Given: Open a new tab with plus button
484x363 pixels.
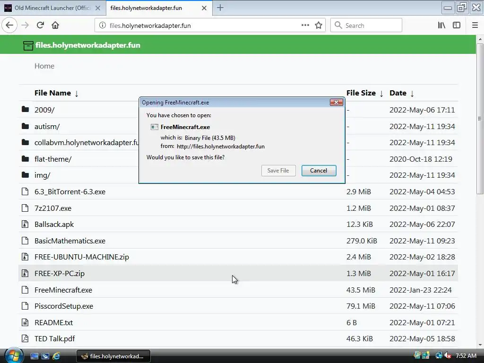Looking at the screenshot, I should pos(220,8).
